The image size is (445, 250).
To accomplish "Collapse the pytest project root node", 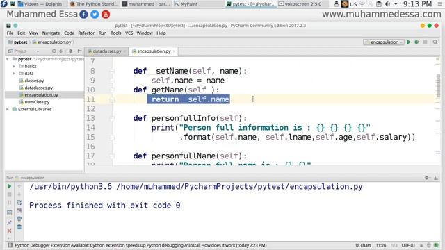I will click(8, 59).
